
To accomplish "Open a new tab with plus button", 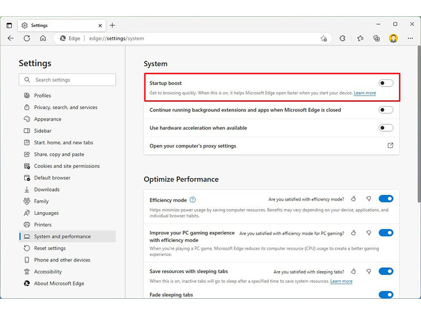I will pos(112,25).
